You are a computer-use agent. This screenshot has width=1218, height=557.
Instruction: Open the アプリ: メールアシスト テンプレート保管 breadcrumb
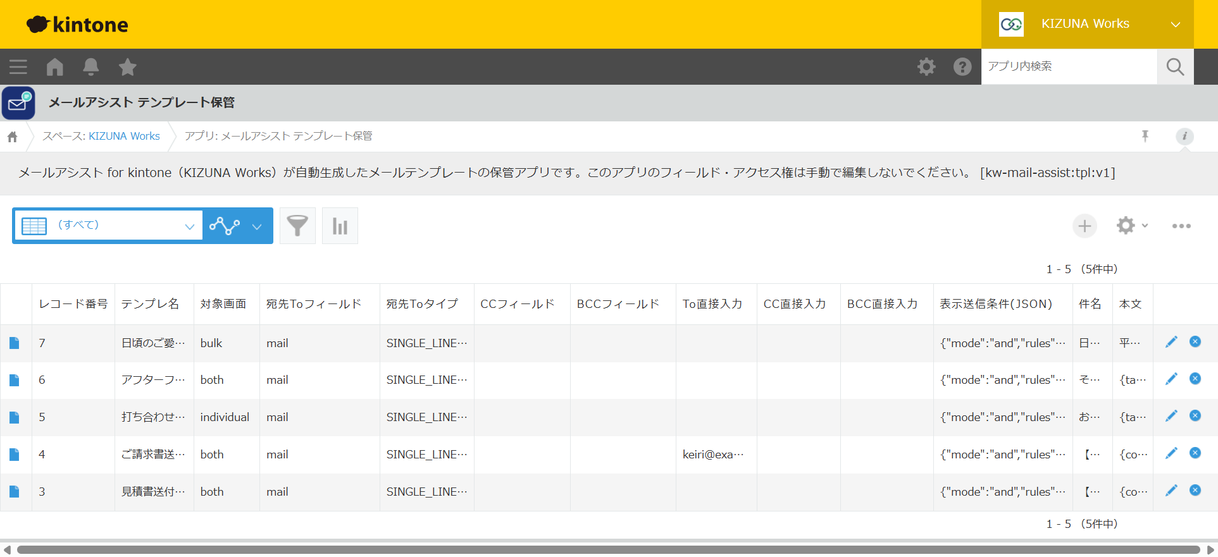point(278,136)
